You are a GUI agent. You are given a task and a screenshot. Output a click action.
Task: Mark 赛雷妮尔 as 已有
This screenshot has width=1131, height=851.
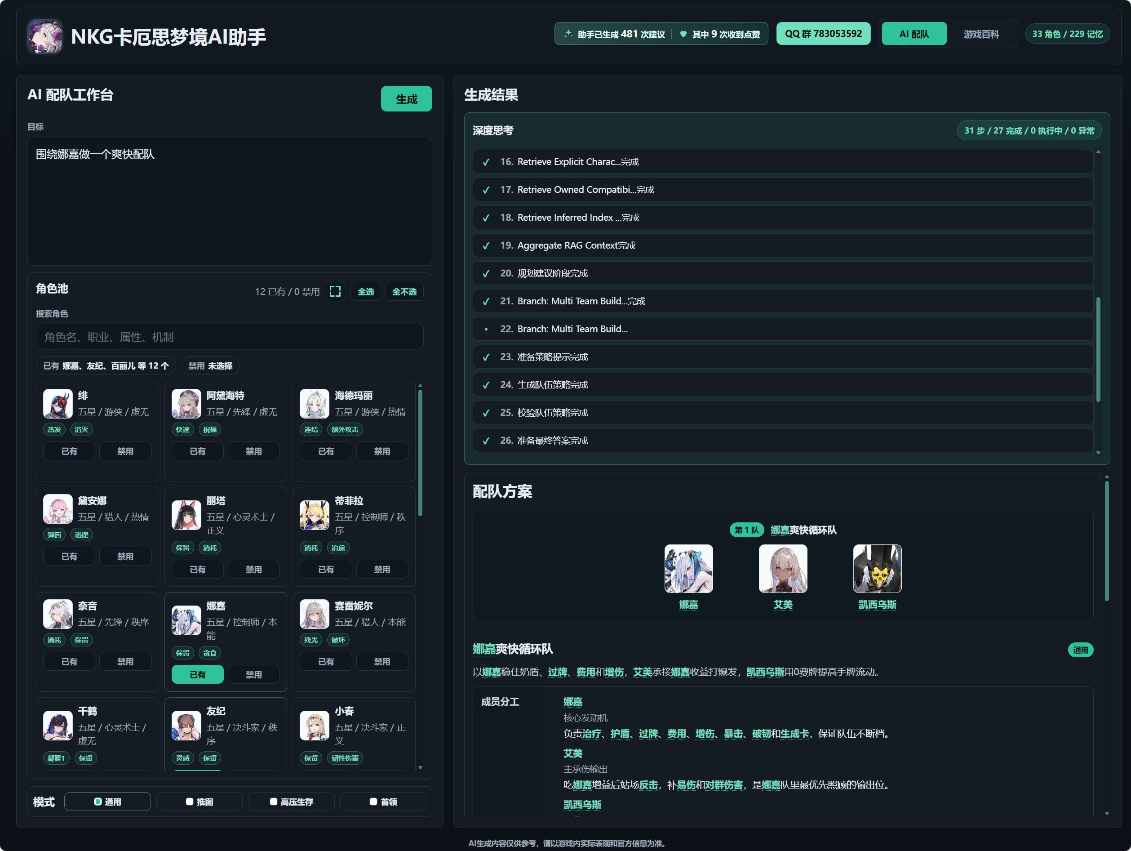coord(326,661)
